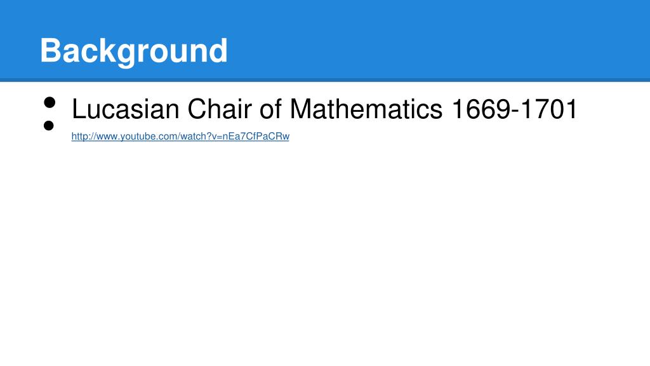Viewport: 650px width, 366px height.
Task: Click the hyphen between 1669 and 1701
Action: [x=515, y=112]
